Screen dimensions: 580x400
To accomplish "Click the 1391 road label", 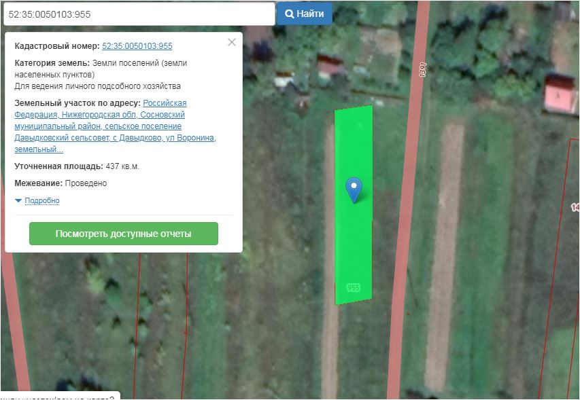I will click(422, 69).
